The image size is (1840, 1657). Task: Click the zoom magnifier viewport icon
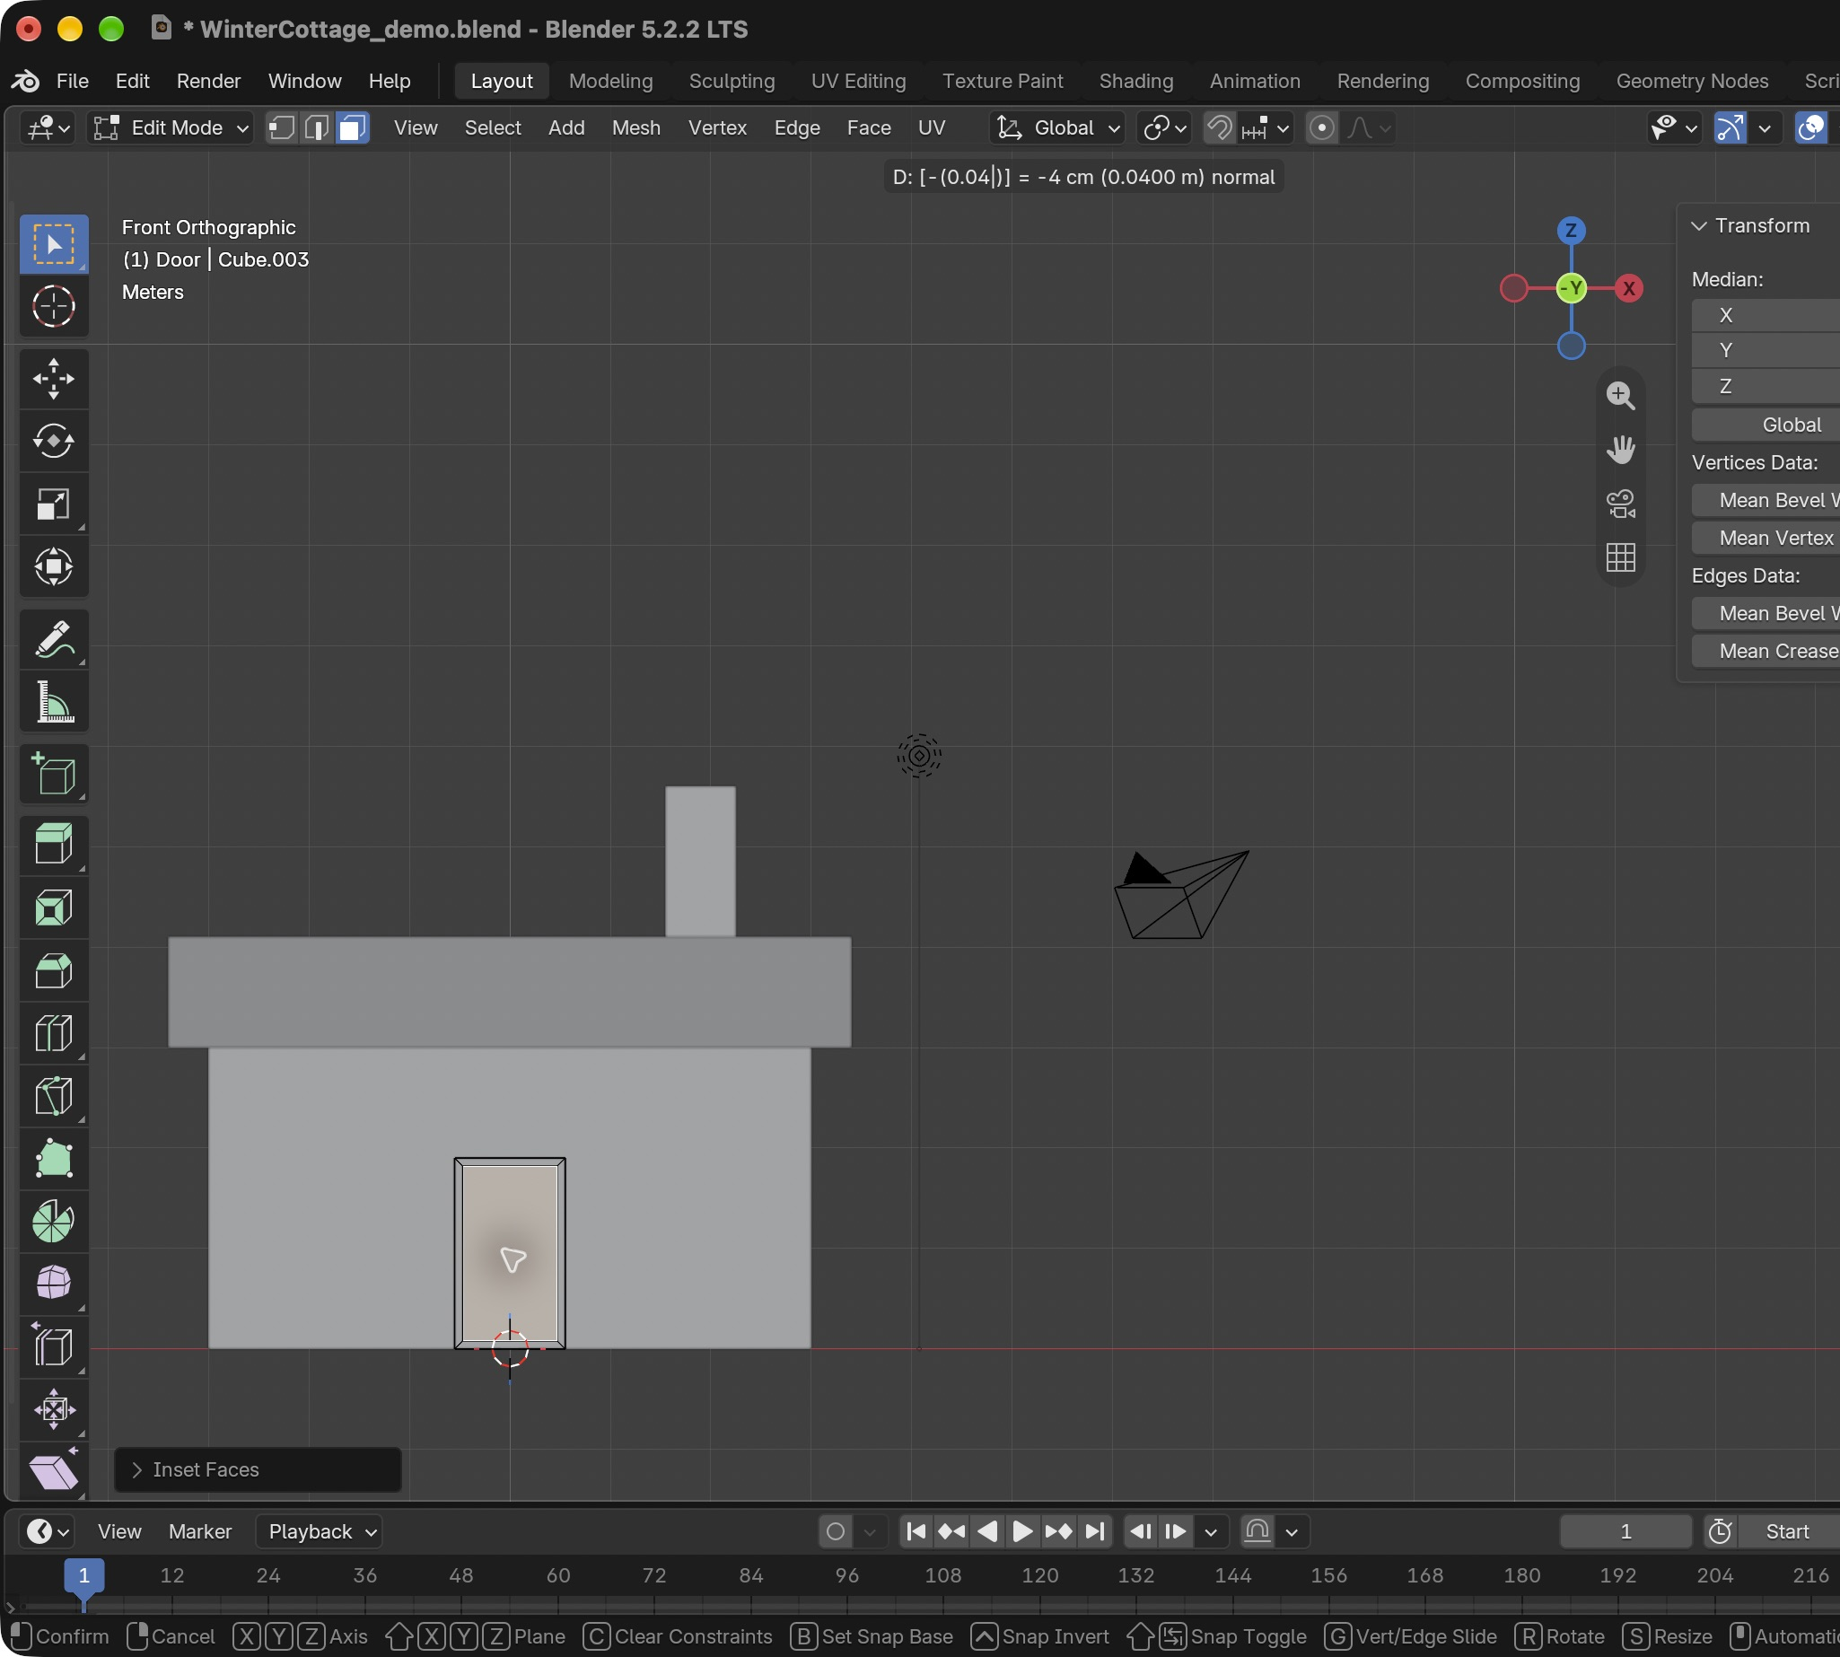1621,396
